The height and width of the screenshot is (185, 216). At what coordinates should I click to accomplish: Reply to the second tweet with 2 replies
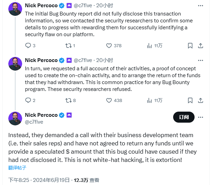(28, 100)
